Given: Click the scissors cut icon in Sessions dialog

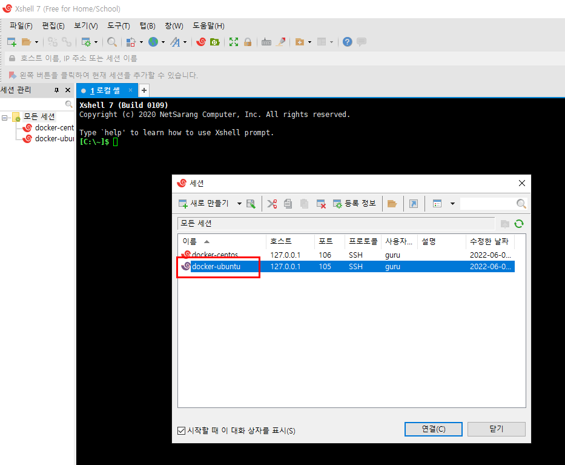Looking at the screenshot, I should click(x=272, y=204).
